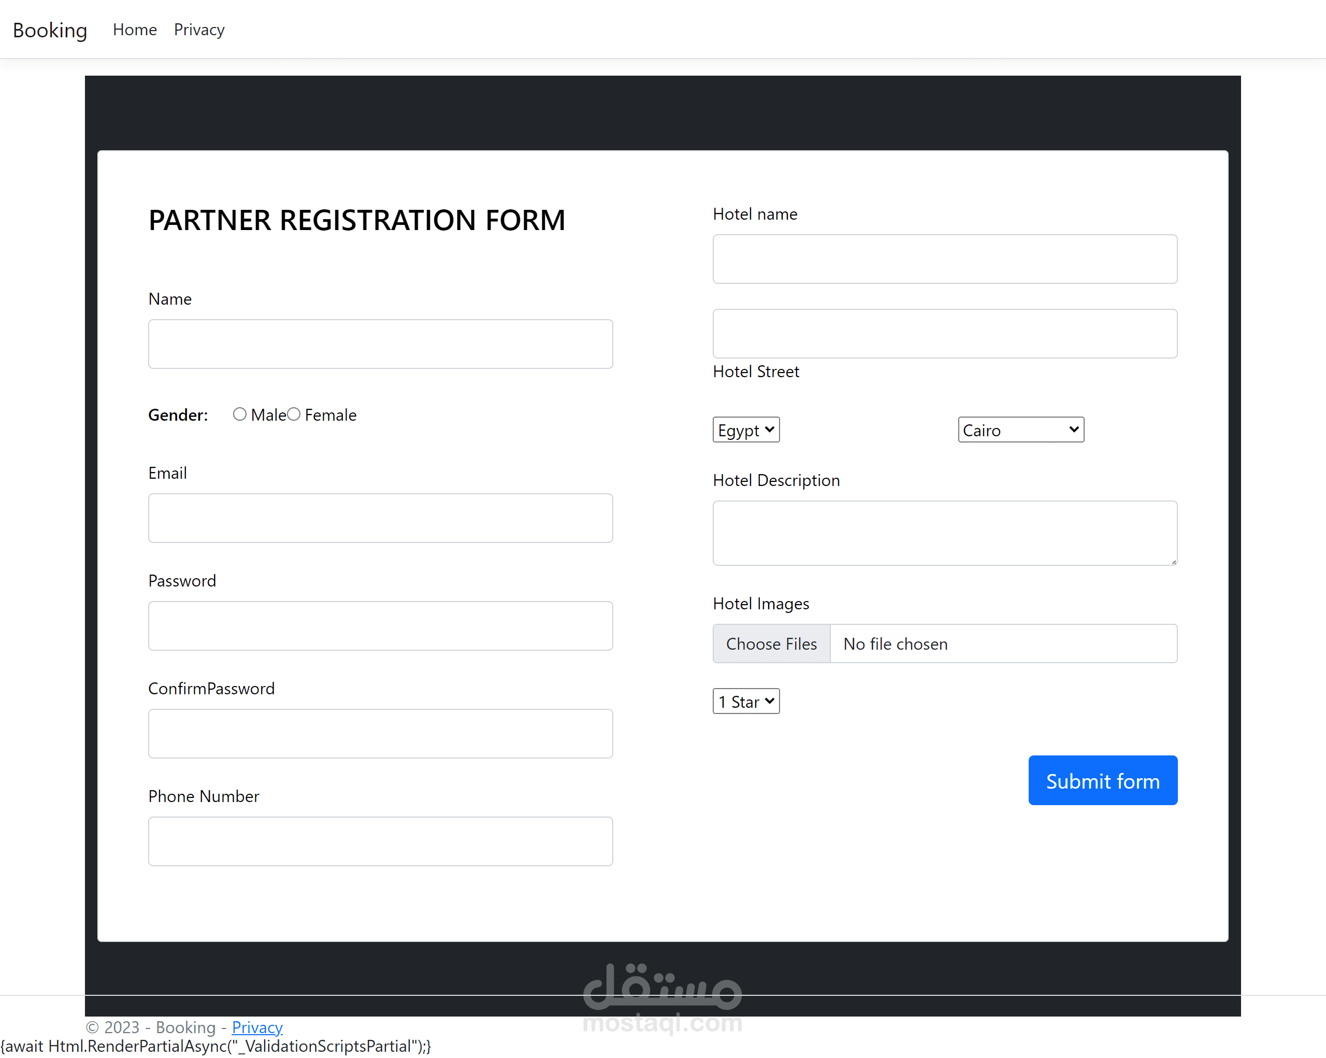Image resolution: width=1326 pixels, height=1058 pixels.
Task: Open Privacy in the top navigation
Action: coord(199,30)
